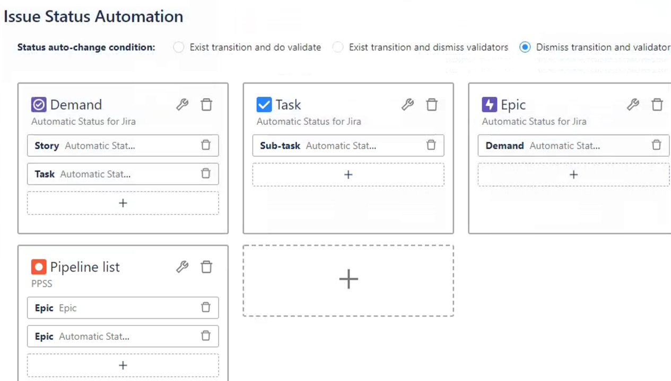
Task: Click the Task row in Demand card
Action: click(106, 174)
